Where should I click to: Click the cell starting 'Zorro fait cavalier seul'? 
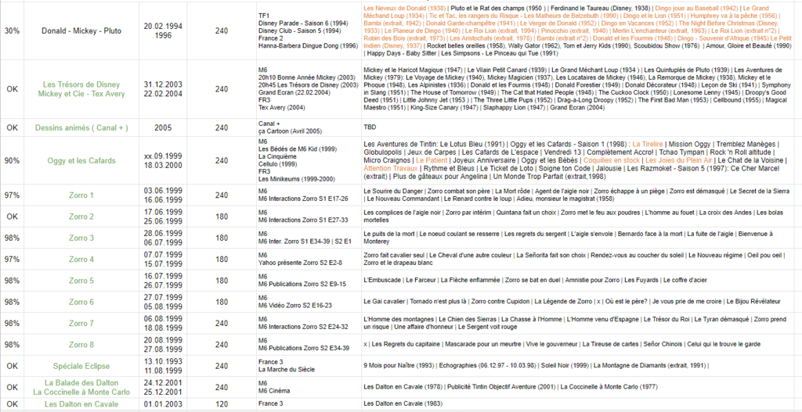pos(578,260)
